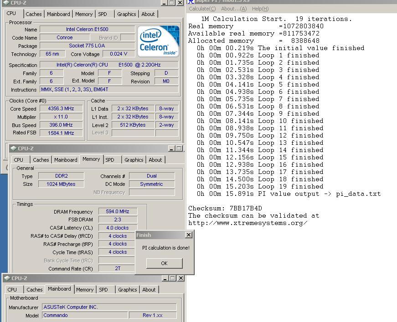Open the Graphics tab in top CPU-Z window
The height and width of the screenshot is (322, 397).
126,14
